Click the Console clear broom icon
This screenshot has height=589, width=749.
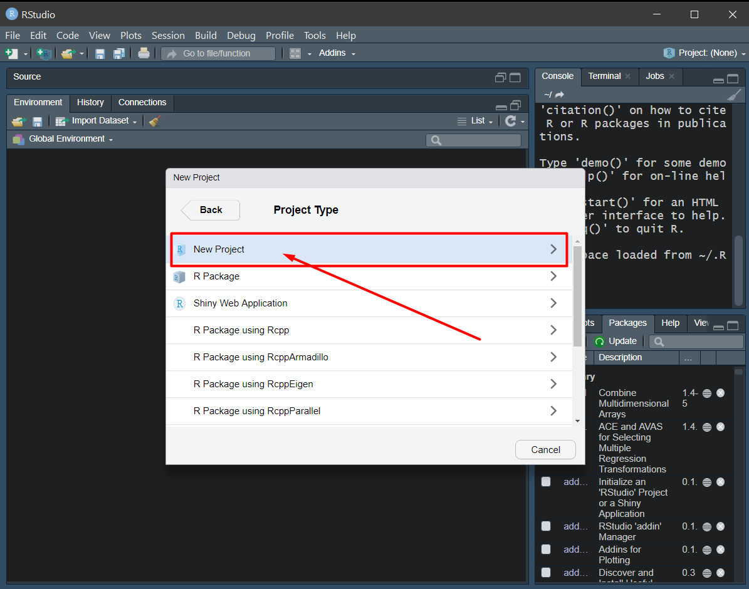click(x=734, y=95)
